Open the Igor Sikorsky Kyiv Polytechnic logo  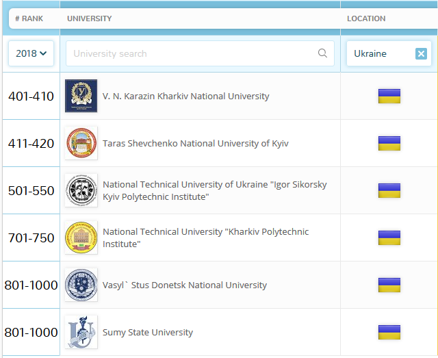tap(81, 190)
